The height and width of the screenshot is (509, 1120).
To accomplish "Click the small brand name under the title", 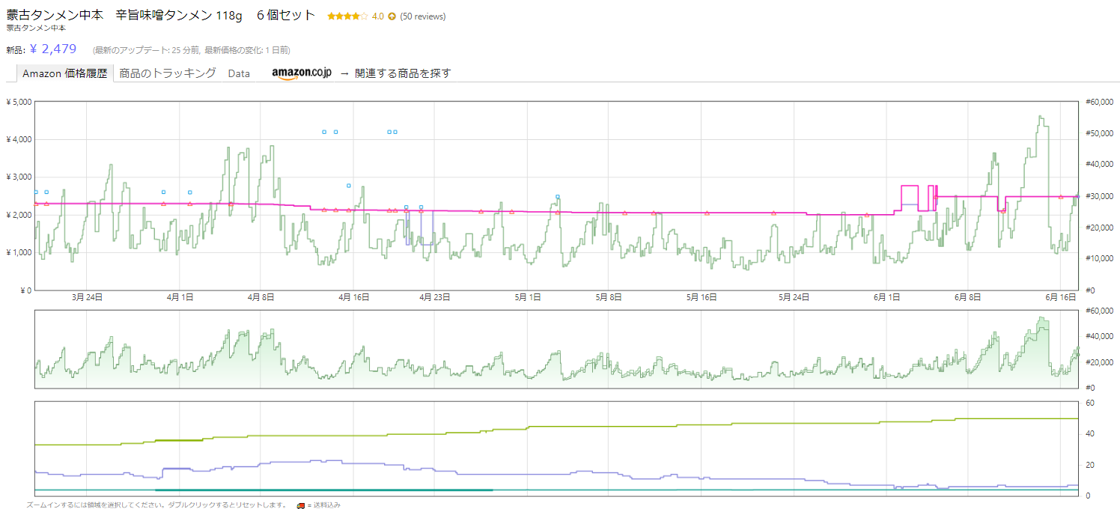I will click(x=36, y=28).
